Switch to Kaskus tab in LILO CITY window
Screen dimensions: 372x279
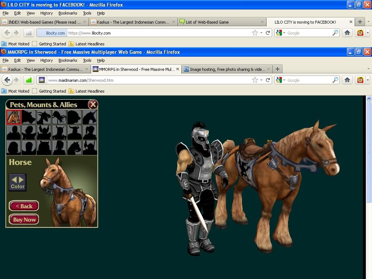point(133,22)
